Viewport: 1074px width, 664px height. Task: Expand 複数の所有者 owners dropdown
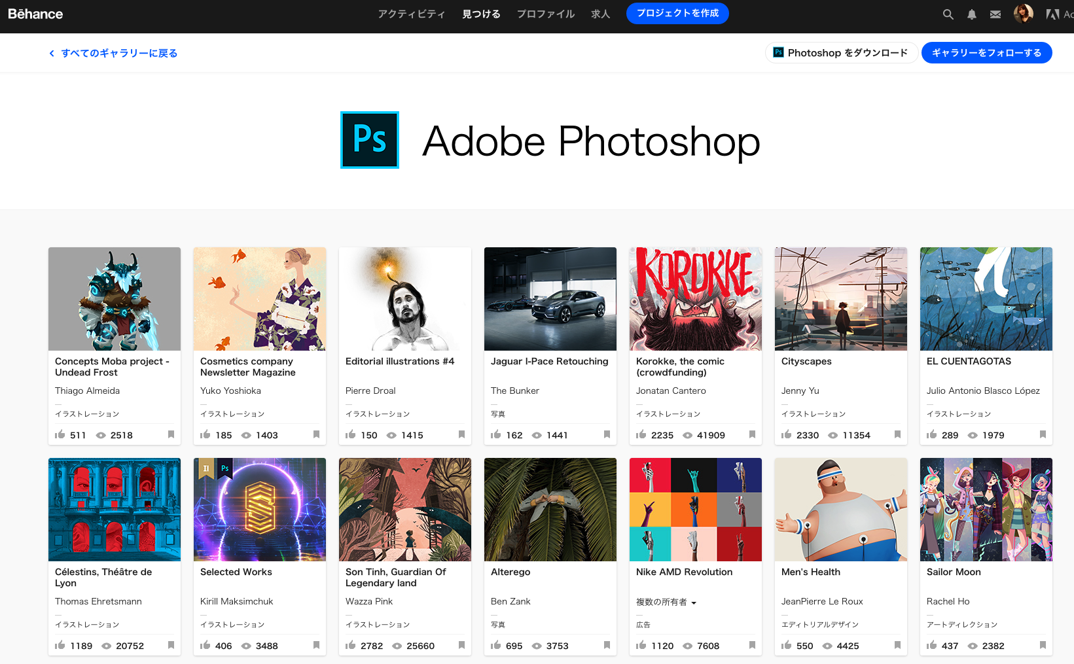(x=666, y=602)
